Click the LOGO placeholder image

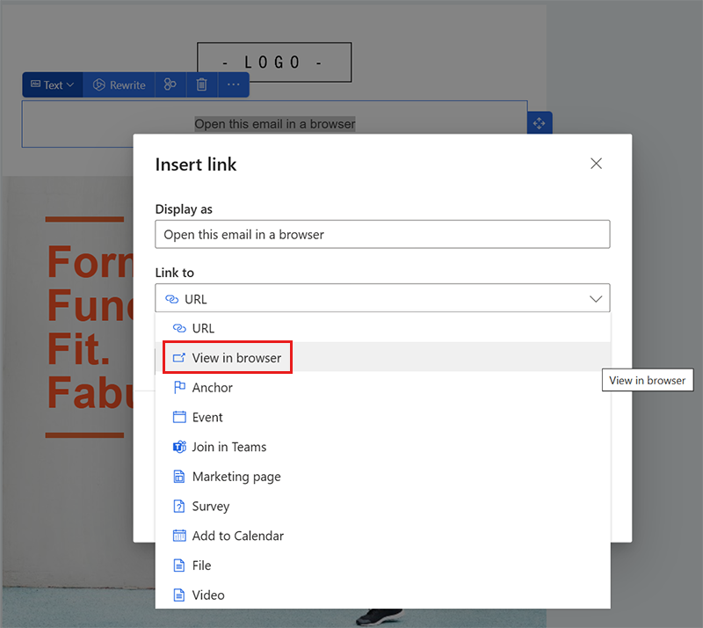[x=274, y=62]
